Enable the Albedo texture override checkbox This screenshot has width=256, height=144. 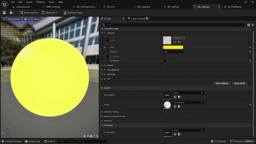click(x=108, y=40)
